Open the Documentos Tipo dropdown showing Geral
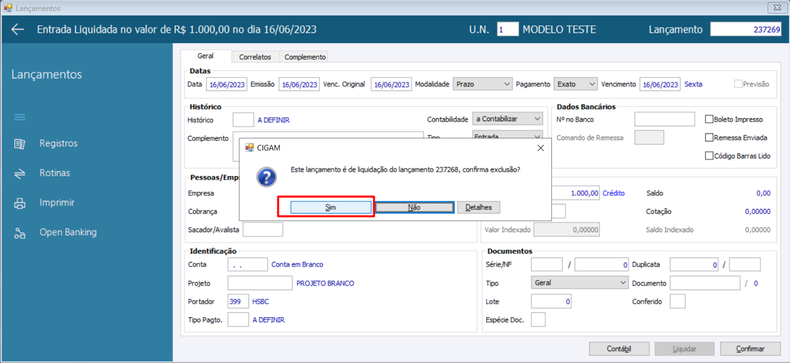This screenshot has width=790, height=363. pyautogui.click(x=580, y=283)
